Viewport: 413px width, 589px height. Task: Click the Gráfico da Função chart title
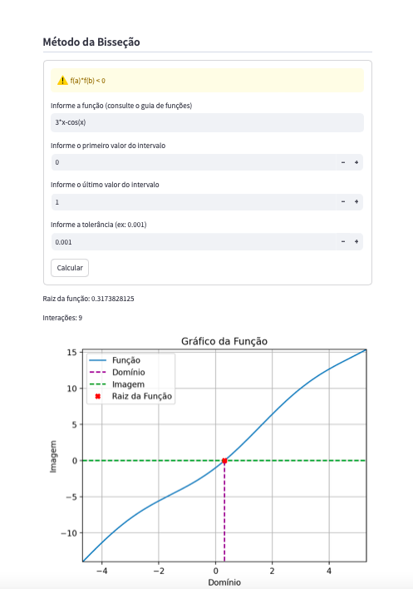[x=224, y=341]
